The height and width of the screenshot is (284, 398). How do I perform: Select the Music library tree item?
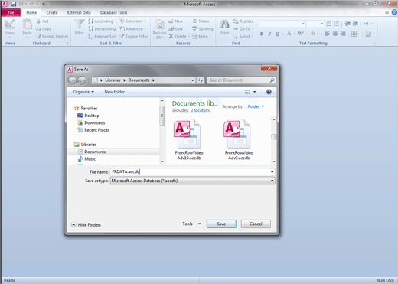90,159
